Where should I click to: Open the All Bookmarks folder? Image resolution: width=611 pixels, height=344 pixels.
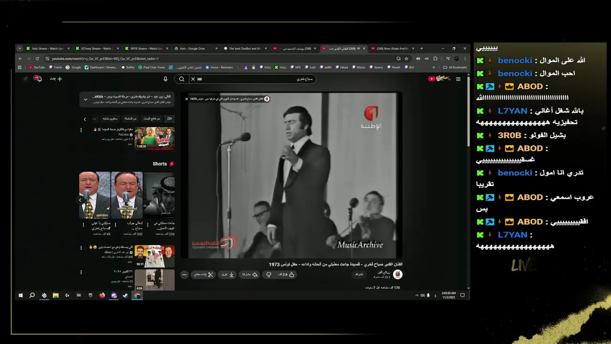455,67
